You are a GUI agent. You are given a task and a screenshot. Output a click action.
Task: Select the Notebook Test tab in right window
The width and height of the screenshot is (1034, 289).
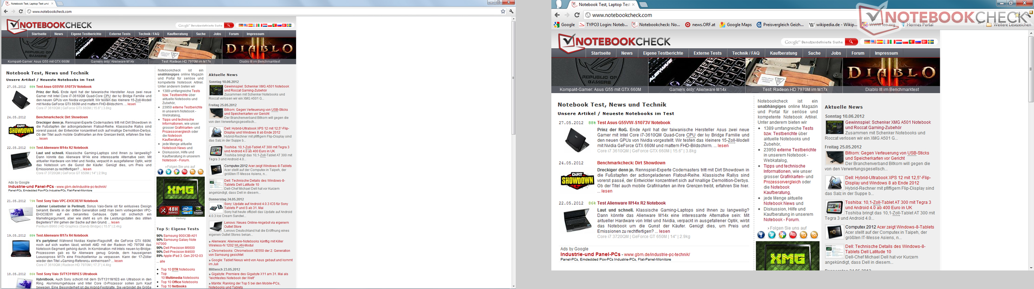pos(603,5)
